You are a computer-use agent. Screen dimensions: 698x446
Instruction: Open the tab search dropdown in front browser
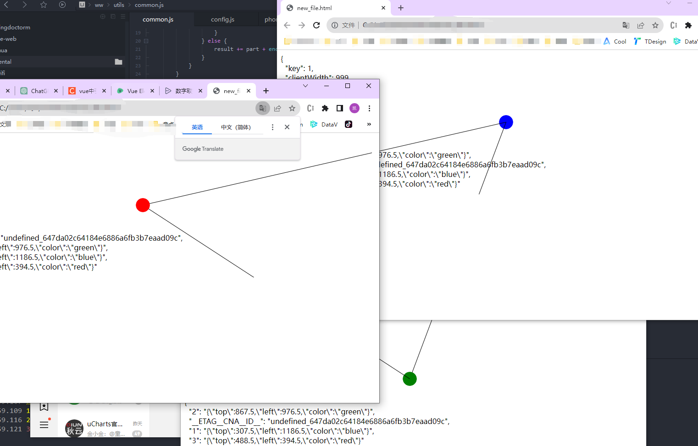coord(305,86)
